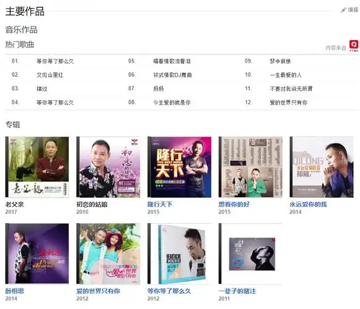This screenshot has width=360, height=309.
Task: Open song 01 等你等了那么久
Action: (55, 61)
